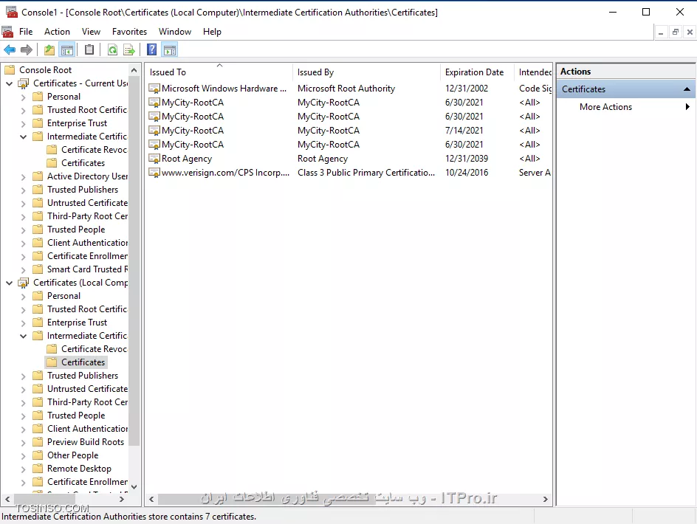The width and height of the screenshot is (697, 524).
Task: Click the Forward arrow toolbar icon
Action: click(x=27, y=49)
